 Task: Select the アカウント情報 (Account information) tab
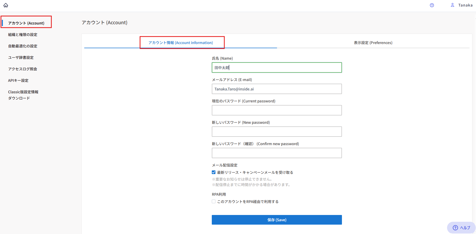coord(180,43)
